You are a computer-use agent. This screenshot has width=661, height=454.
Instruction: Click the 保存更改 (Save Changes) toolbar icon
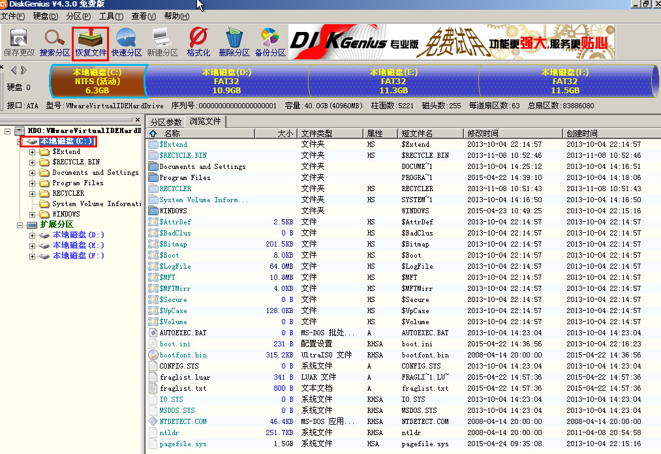[20, 42]
